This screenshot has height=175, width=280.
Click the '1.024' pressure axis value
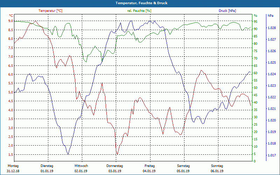272,74
